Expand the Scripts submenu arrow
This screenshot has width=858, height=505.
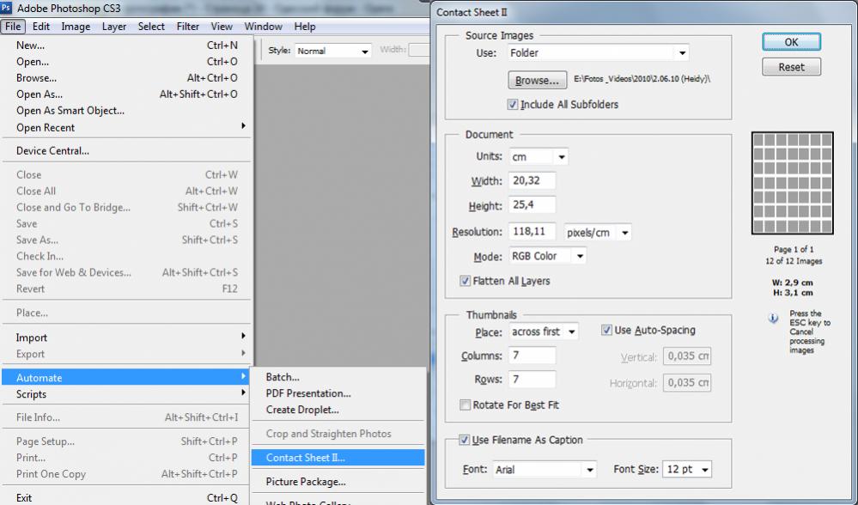(x=243, y=392)
